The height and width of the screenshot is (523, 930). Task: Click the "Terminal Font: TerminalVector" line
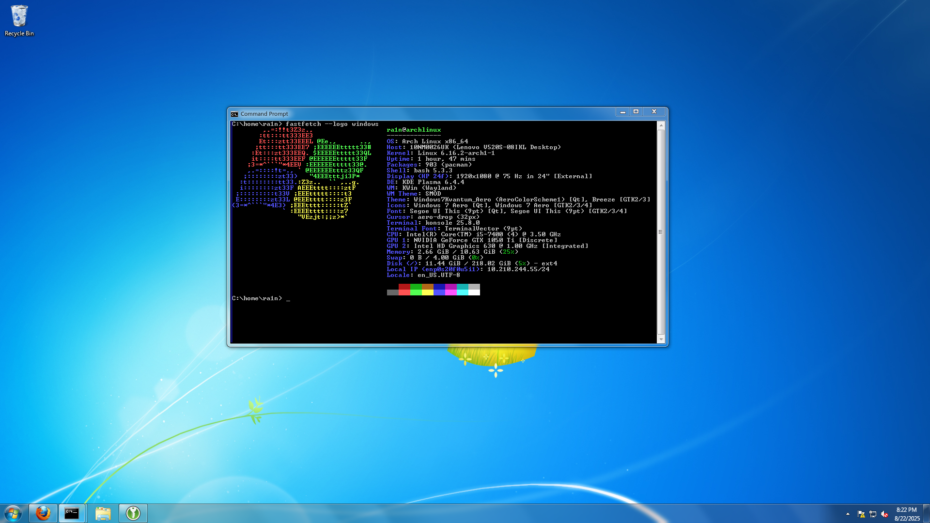(454, 229)
